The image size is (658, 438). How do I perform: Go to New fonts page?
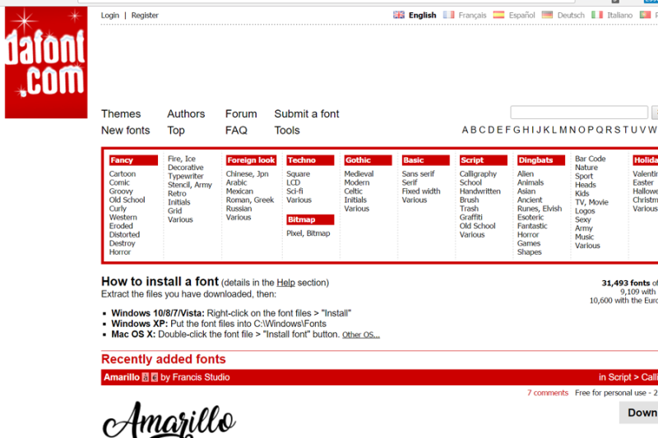coord(126,131)
